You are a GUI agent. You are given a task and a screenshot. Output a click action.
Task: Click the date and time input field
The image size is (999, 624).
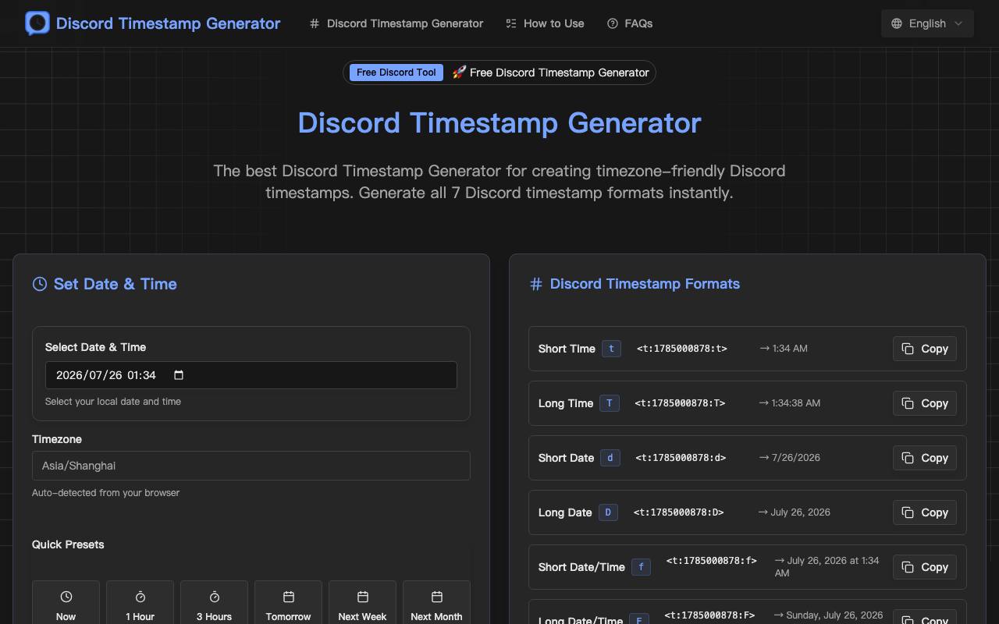[x=251, y=375]
